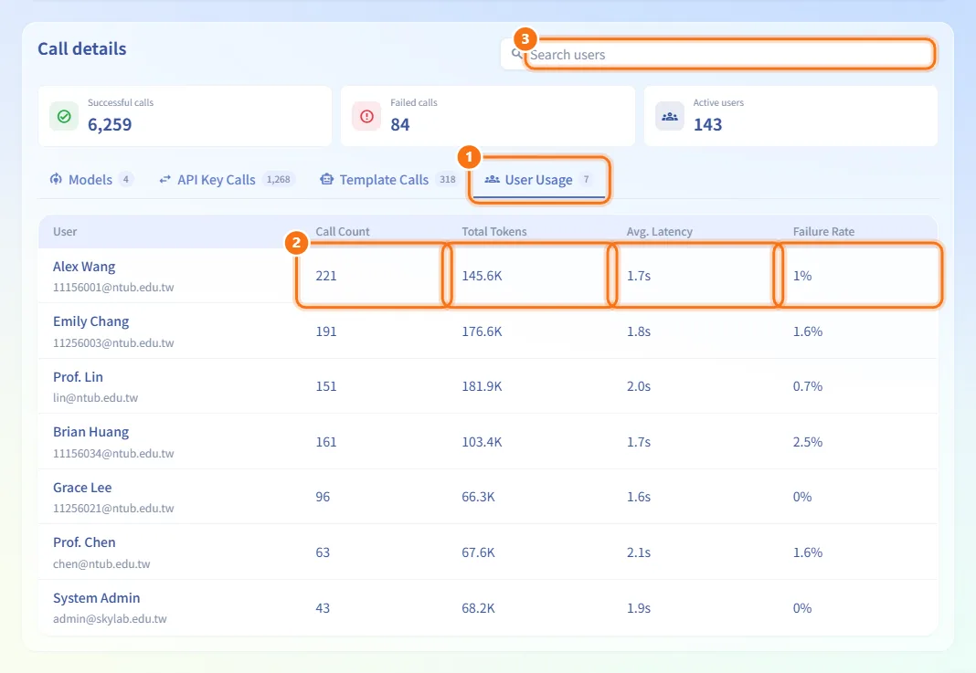
Task: Click email admin@skylab.edu.tw
Action: point(110,619)
